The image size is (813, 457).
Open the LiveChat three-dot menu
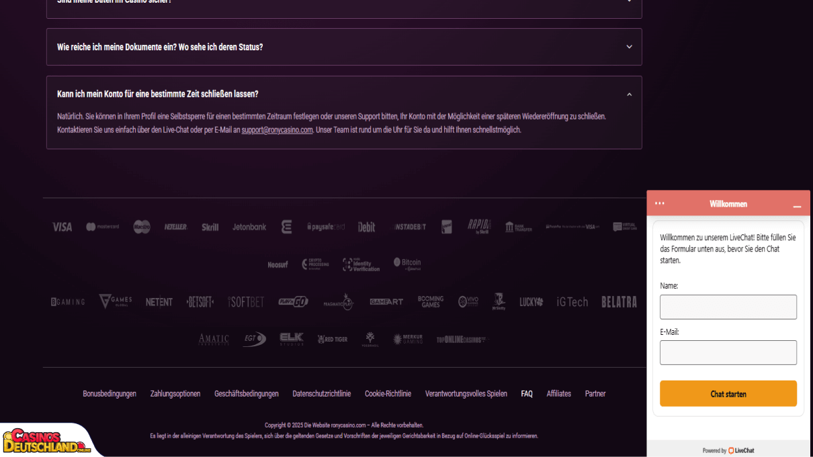point(660,203)
